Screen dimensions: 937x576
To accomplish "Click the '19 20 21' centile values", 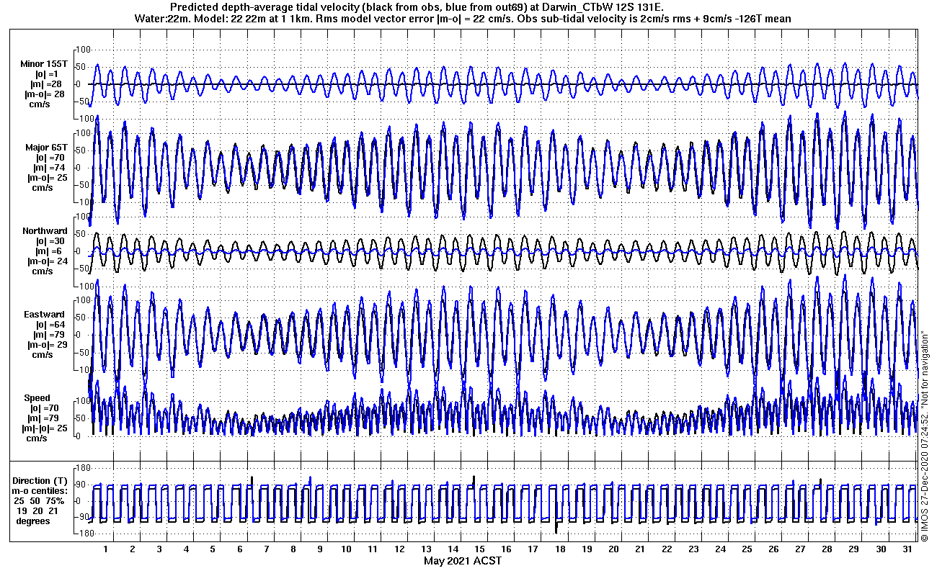I will [x=37, y=511].
